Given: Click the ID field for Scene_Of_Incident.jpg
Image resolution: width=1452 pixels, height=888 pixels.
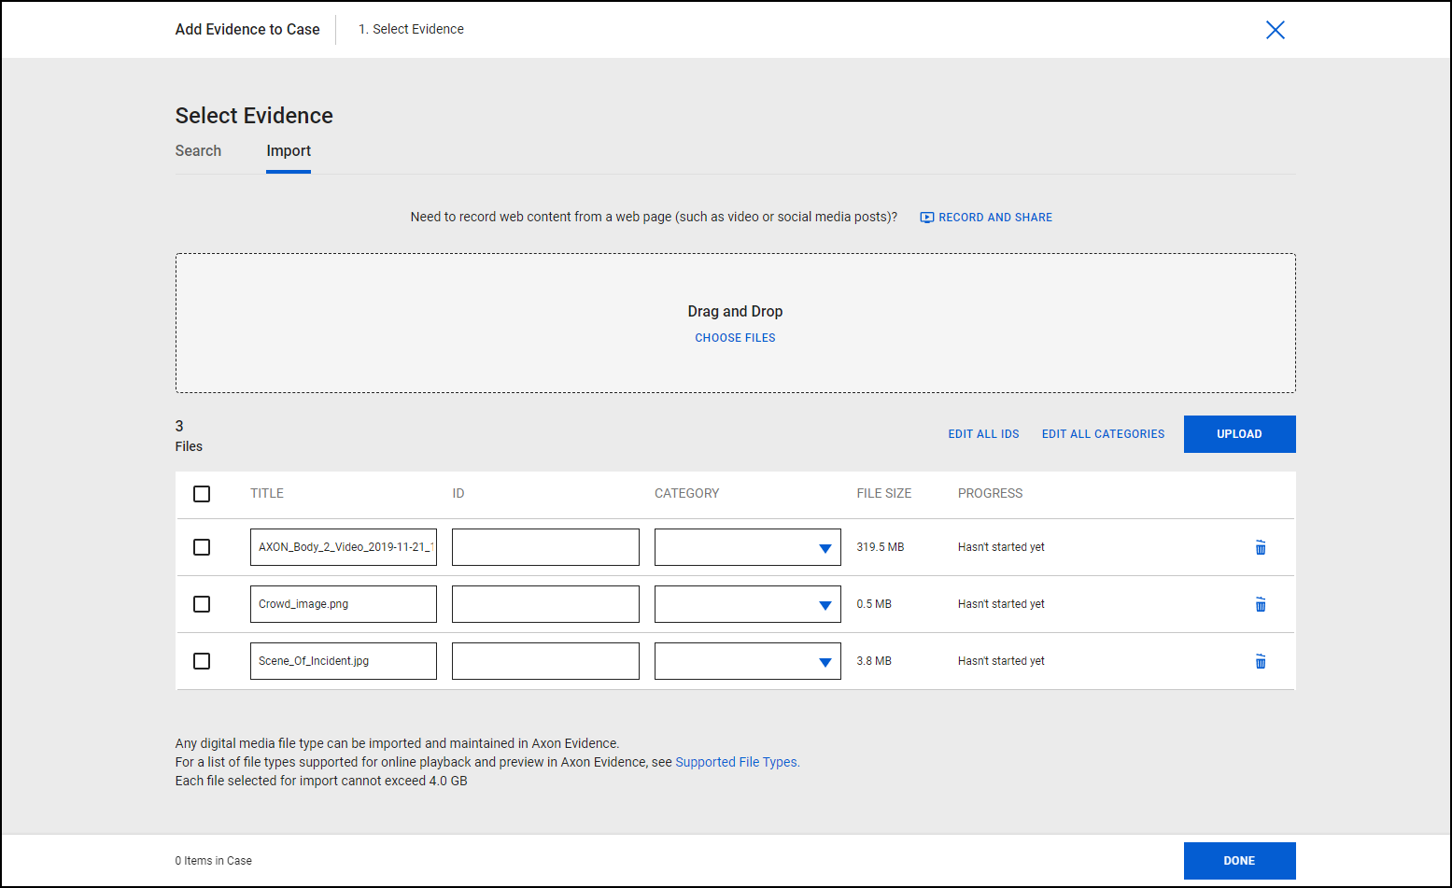Looking at the screenshot, I should point(545,661).
